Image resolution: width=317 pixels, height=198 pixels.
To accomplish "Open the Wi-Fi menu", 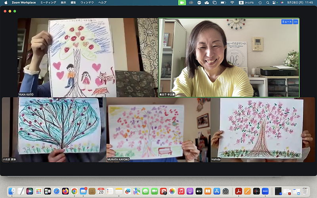I will click(x=232, y=2).
